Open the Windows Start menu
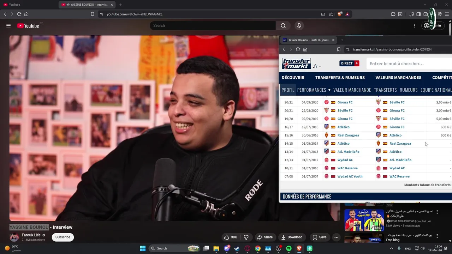 click(x=143, y=248)
